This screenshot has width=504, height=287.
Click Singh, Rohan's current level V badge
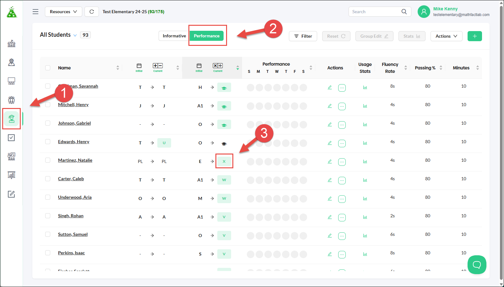click(224, 217)
